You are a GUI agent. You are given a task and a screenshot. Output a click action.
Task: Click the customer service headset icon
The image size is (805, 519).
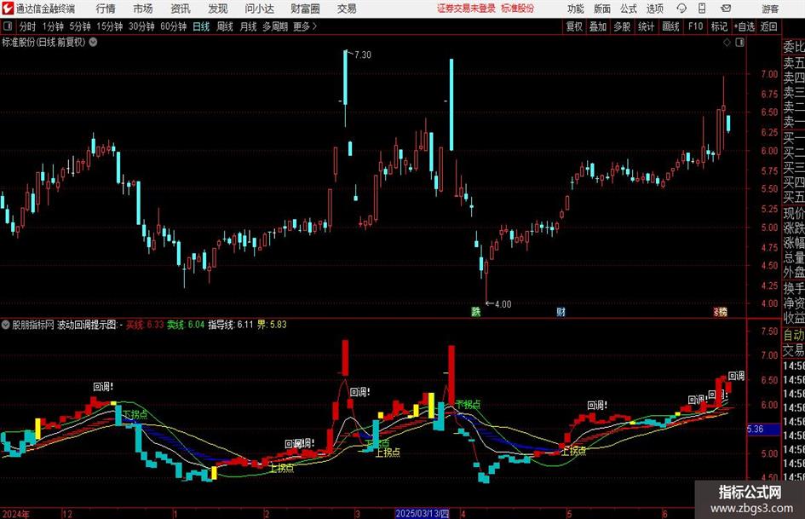[681, 9]
